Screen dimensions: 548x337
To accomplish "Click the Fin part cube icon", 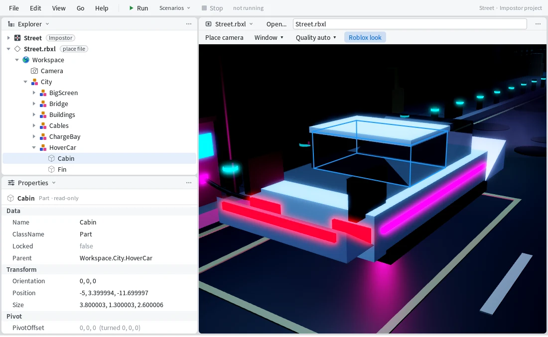I will (51, 169).
